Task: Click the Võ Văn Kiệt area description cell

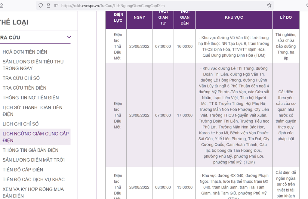Action: (x=234, y=46)
